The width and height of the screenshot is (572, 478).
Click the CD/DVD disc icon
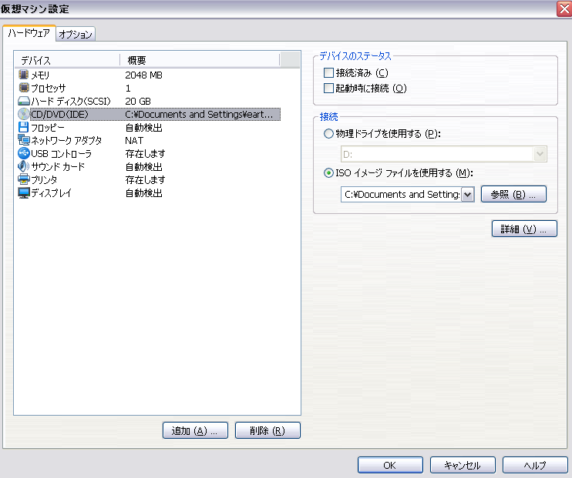coord(23,114)
